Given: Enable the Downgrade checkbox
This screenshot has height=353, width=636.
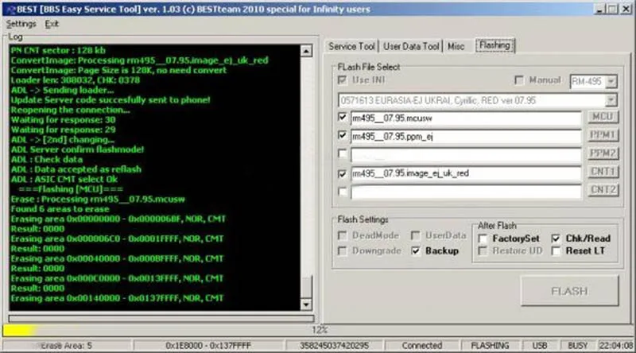Looking at the screenshot, I should coord(343,250).
